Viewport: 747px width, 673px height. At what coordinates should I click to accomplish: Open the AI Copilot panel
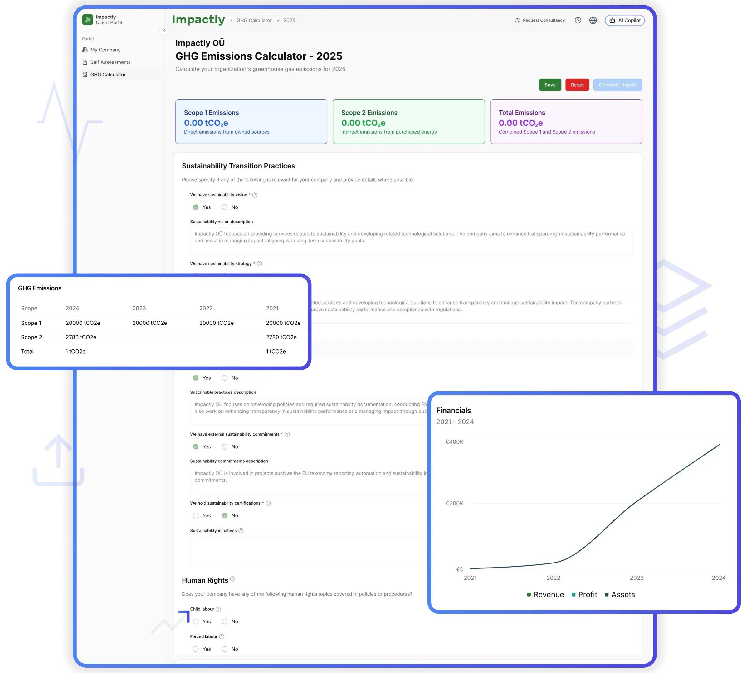coord(625,20)
